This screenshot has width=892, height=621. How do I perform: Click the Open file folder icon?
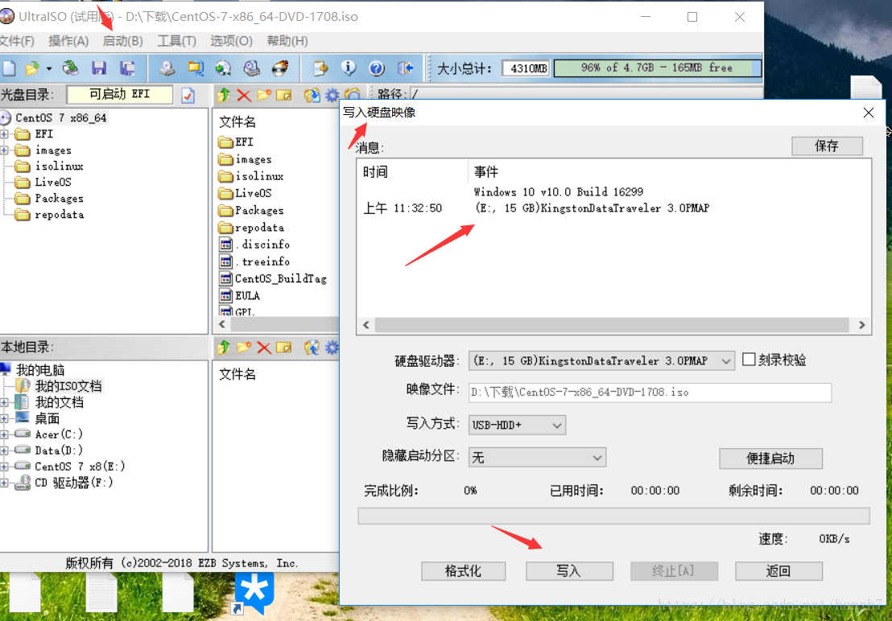[x=32, y=68]
